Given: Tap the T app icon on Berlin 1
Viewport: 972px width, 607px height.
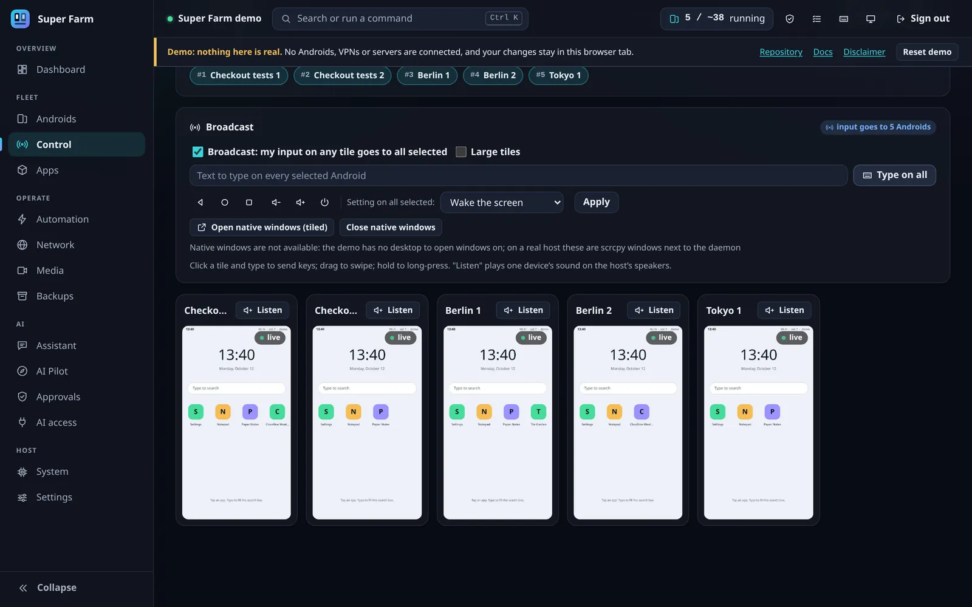Looking at the screenshot, I should [x=538, y=412].
